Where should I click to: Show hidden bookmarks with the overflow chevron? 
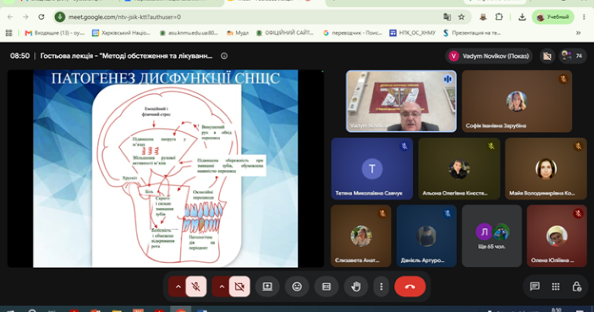pos(578,33)
